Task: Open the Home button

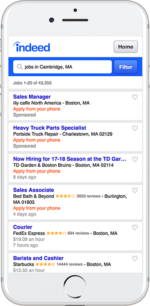Action: pyautogui.click(x=125, y=47)
